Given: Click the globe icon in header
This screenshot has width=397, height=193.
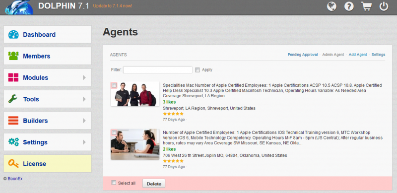Looking at the screenshot, I should click(x=331, y=6).
